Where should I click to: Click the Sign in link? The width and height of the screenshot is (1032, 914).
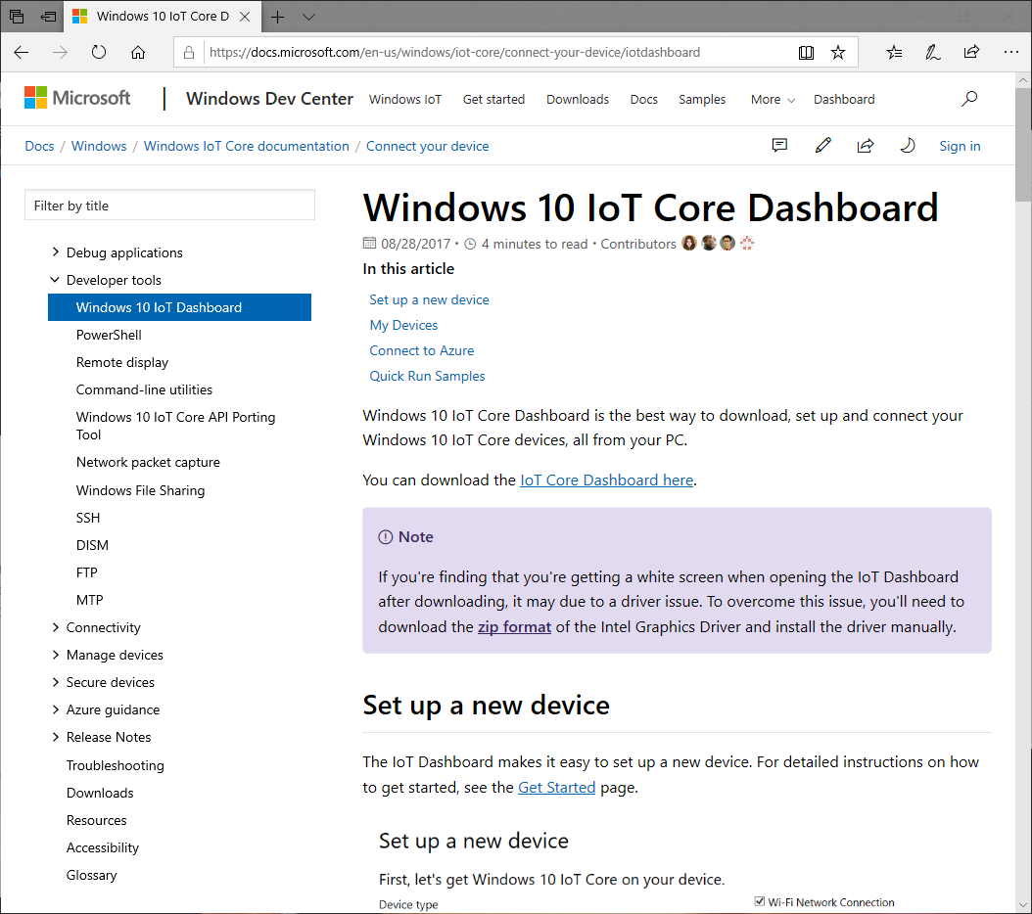point(960,146)
